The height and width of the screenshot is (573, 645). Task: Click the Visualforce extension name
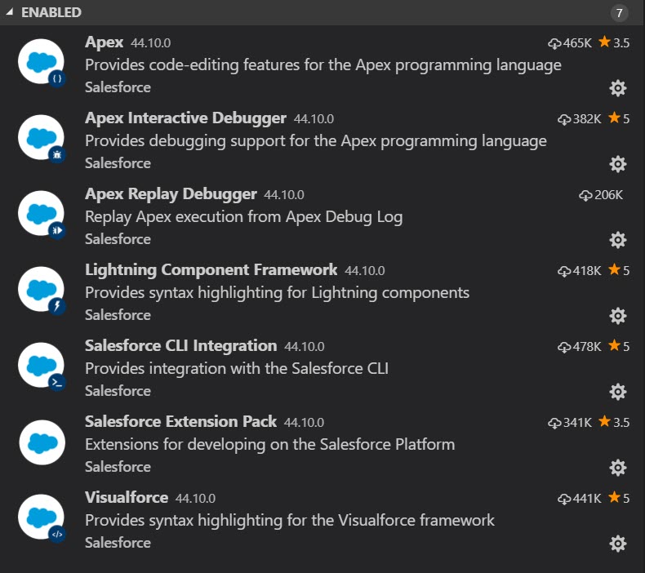[x=127, y=498]
